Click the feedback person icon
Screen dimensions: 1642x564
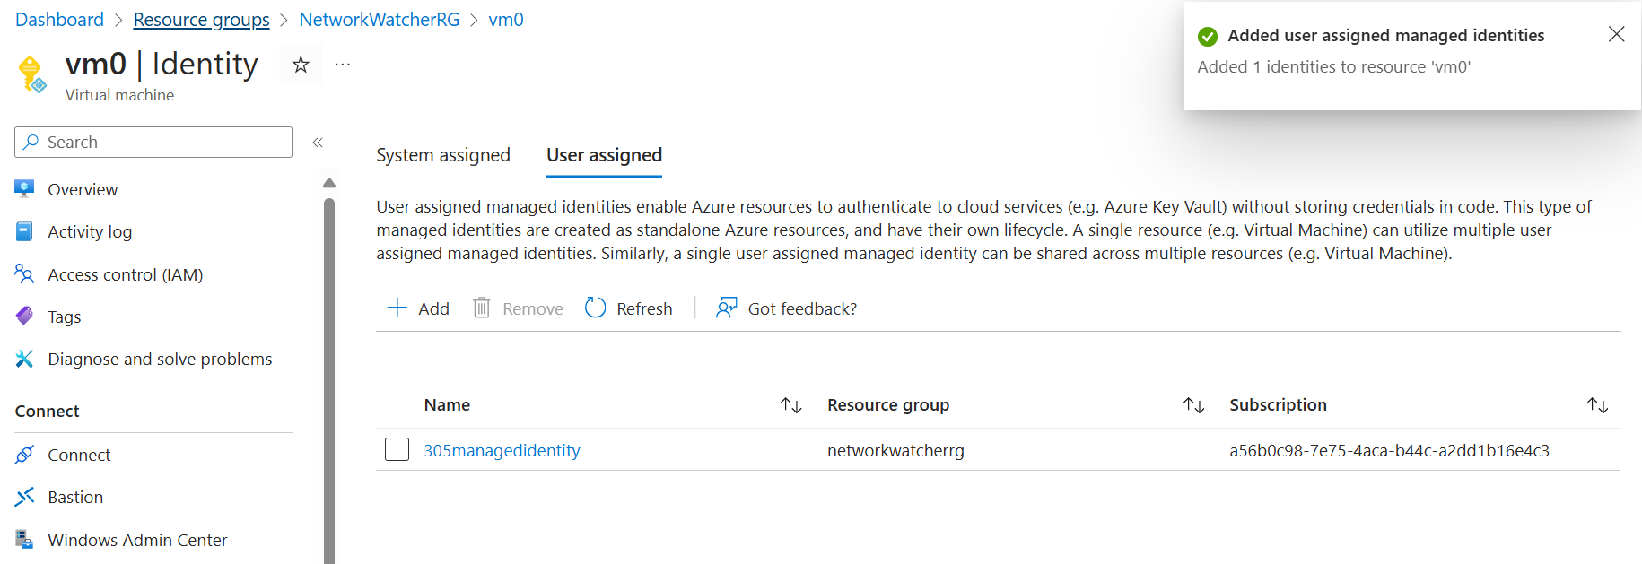coord(726,308)
